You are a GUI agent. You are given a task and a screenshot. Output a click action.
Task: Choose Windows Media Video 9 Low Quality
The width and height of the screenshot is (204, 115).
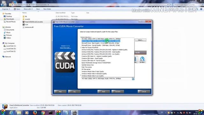[92, 76]
